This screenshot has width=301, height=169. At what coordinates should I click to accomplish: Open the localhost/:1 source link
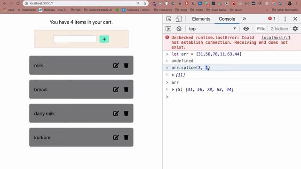[276, 38]
